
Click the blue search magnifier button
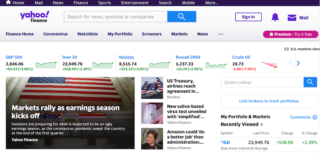click(181, 17)
